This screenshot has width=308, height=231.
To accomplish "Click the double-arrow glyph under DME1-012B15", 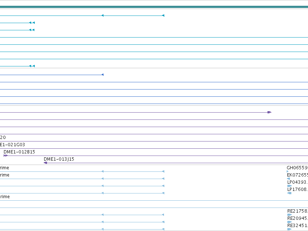I will click(x=6, y=156).
